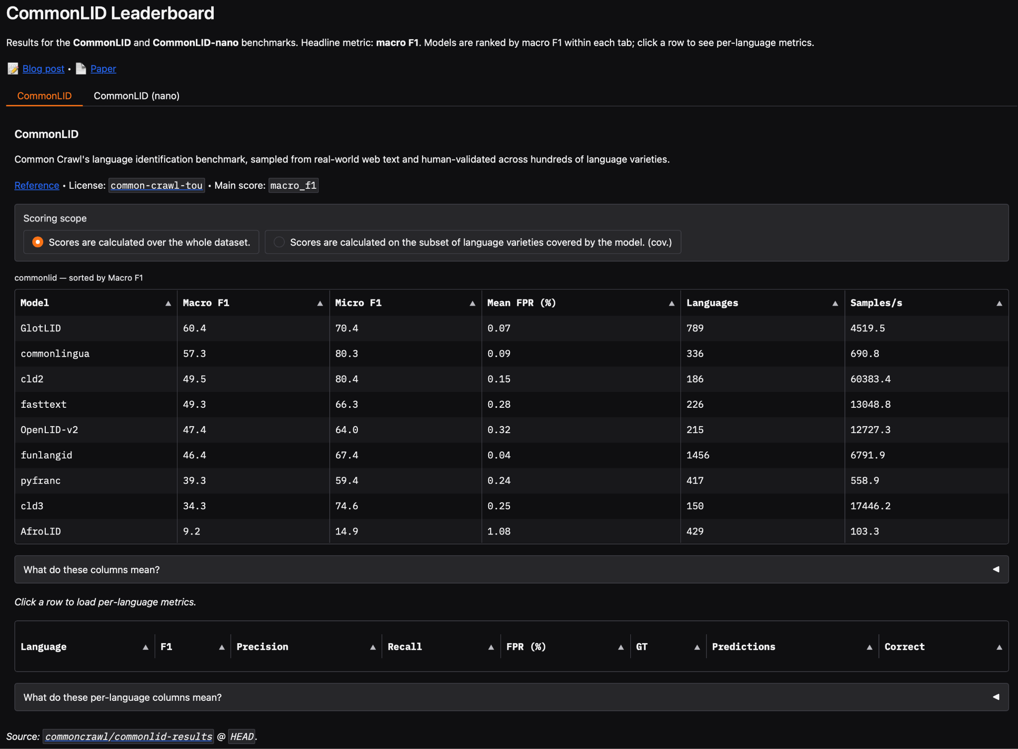
Task: Sort per-language table by GT arrow
Action: click(697, 647)
